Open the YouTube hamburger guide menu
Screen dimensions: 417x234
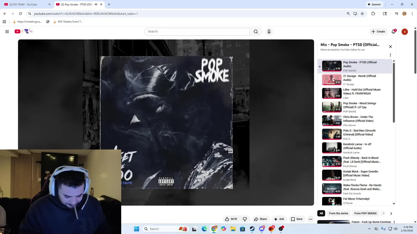7,32
